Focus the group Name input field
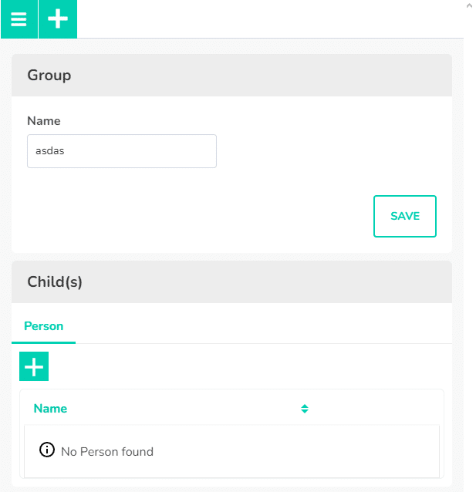This screenshot has width=476, height=492. point(122,151)
